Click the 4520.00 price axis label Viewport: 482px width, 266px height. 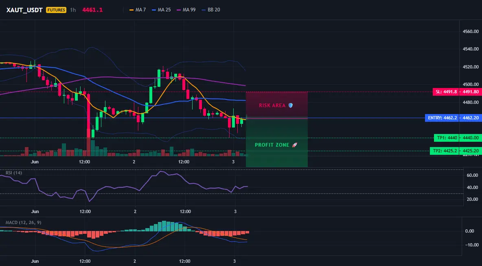[471, 67]
